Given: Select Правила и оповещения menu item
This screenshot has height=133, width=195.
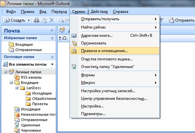Looking at the screenshot, I should pyautogui.click(x=115, y=51).
